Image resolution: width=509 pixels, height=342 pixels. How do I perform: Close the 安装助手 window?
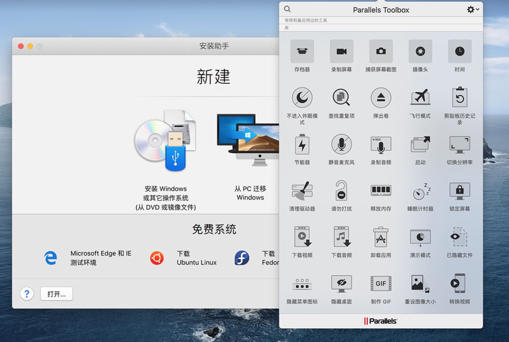point(21,46)
